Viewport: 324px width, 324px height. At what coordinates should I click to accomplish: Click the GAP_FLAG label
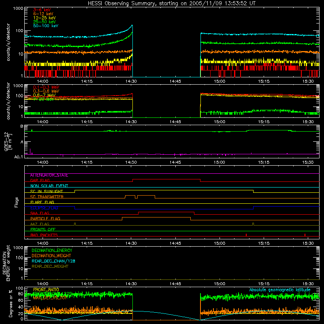(40, 180)
